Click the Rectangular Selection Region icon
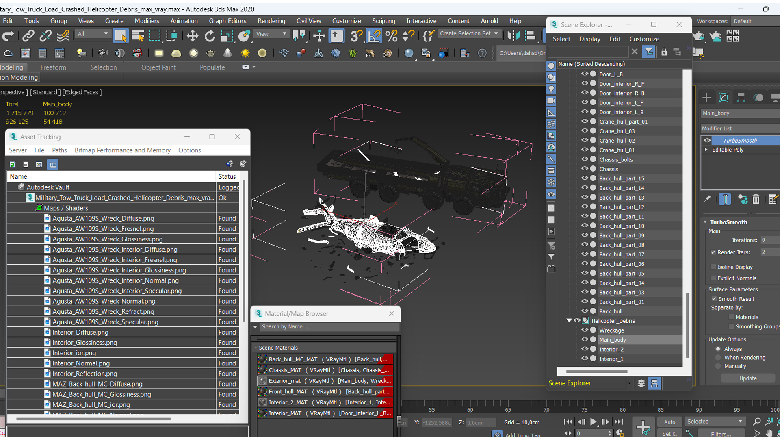The width and height of the screenshot is (780, 439). 155,36
